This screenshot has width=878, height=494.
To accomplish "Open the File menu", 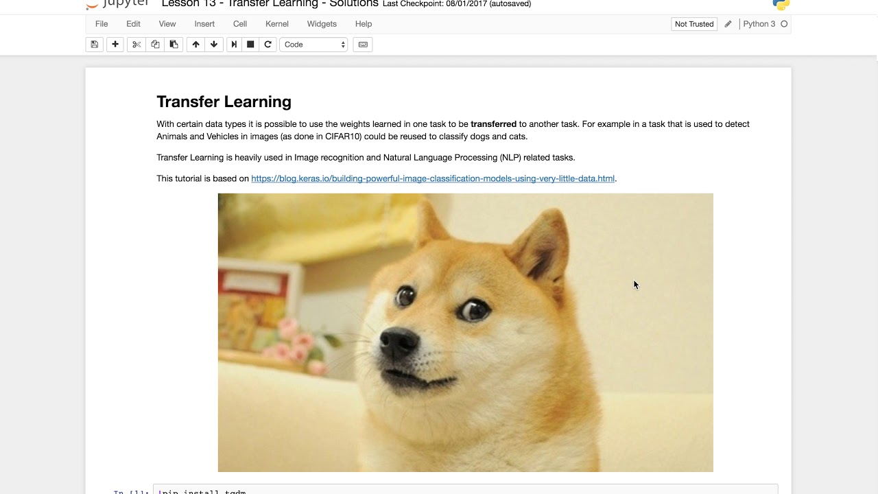I will [102, 24].
